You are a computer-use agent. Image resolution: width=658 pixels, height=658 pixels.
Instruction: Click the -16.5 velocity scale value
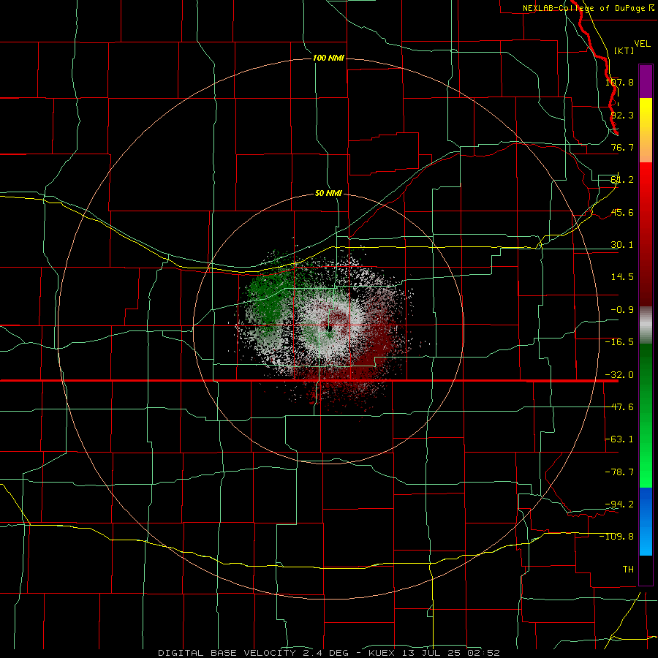(x=619, y=342)
